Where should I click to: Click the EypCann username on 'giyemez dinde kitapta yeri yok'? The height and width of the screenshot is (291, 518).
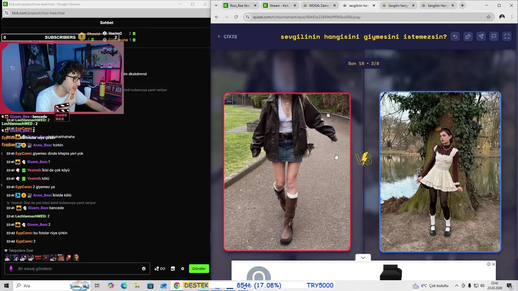[23, 154]
